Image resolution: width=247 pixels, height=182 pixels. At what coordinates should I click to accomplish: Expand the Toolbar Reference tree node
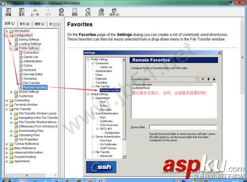pyautogui.click(x=6, y=144)
